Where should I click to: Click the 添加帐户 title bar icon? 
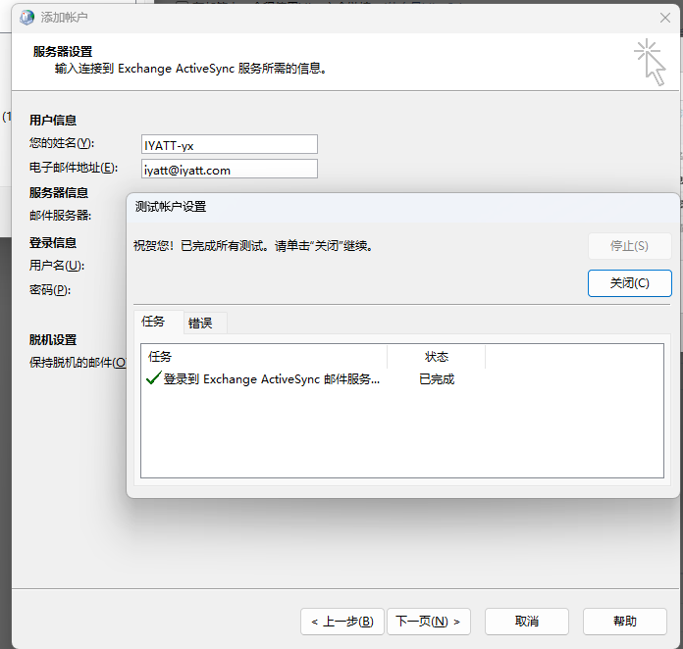click(x=27, y=18)
